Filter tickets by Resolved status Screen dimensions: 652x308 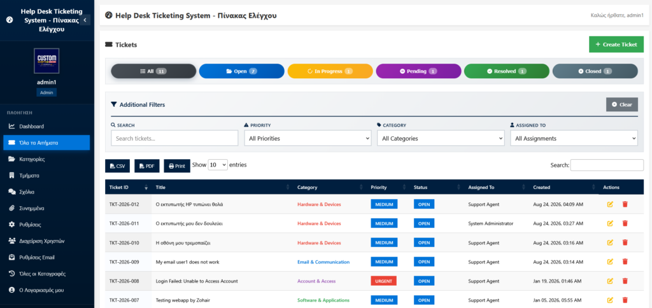506,71
